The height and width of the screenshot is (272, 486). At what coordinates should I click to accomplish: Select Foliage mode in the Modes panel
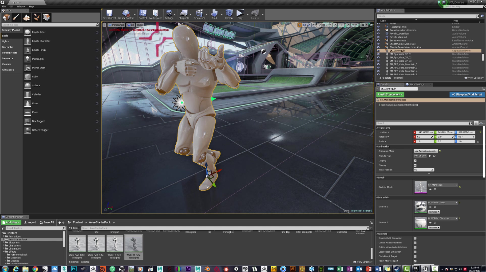37,17
